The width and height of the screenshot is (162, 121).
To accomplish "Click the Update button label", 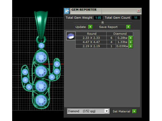I will tap(81, 27).
